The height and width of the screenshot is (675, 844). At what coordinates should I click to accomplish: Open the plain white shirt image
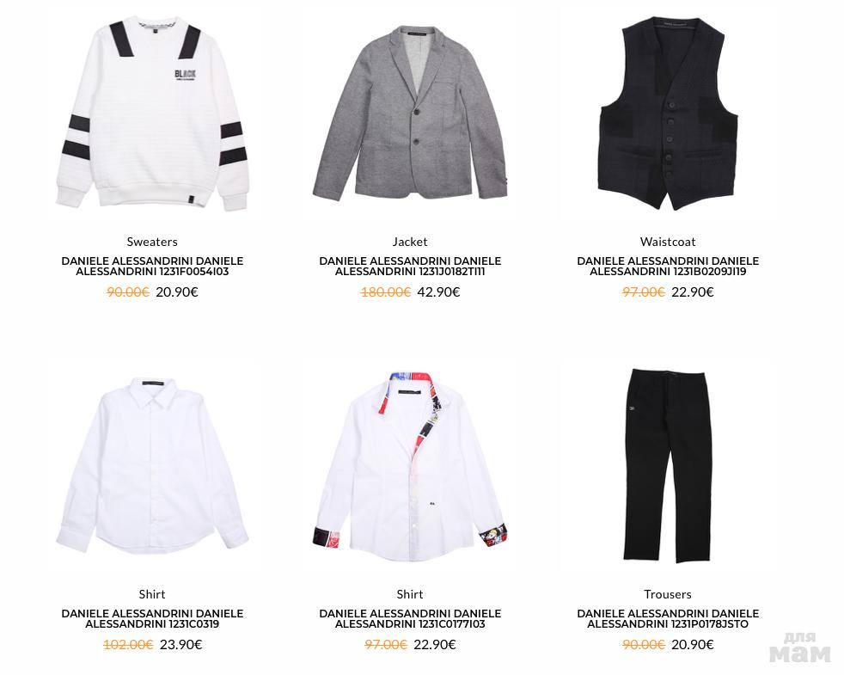pyautogui.click(x=152, y=465)
